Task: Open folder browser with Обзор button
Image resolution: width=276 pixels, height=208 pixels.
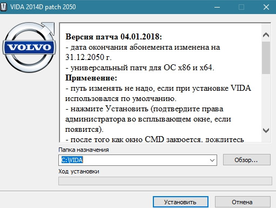Action: (x=246, y=160)
